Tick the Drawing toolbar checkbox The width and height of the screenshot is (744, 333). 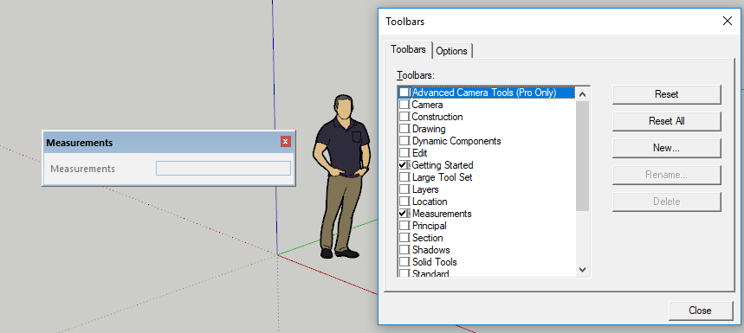404,128
